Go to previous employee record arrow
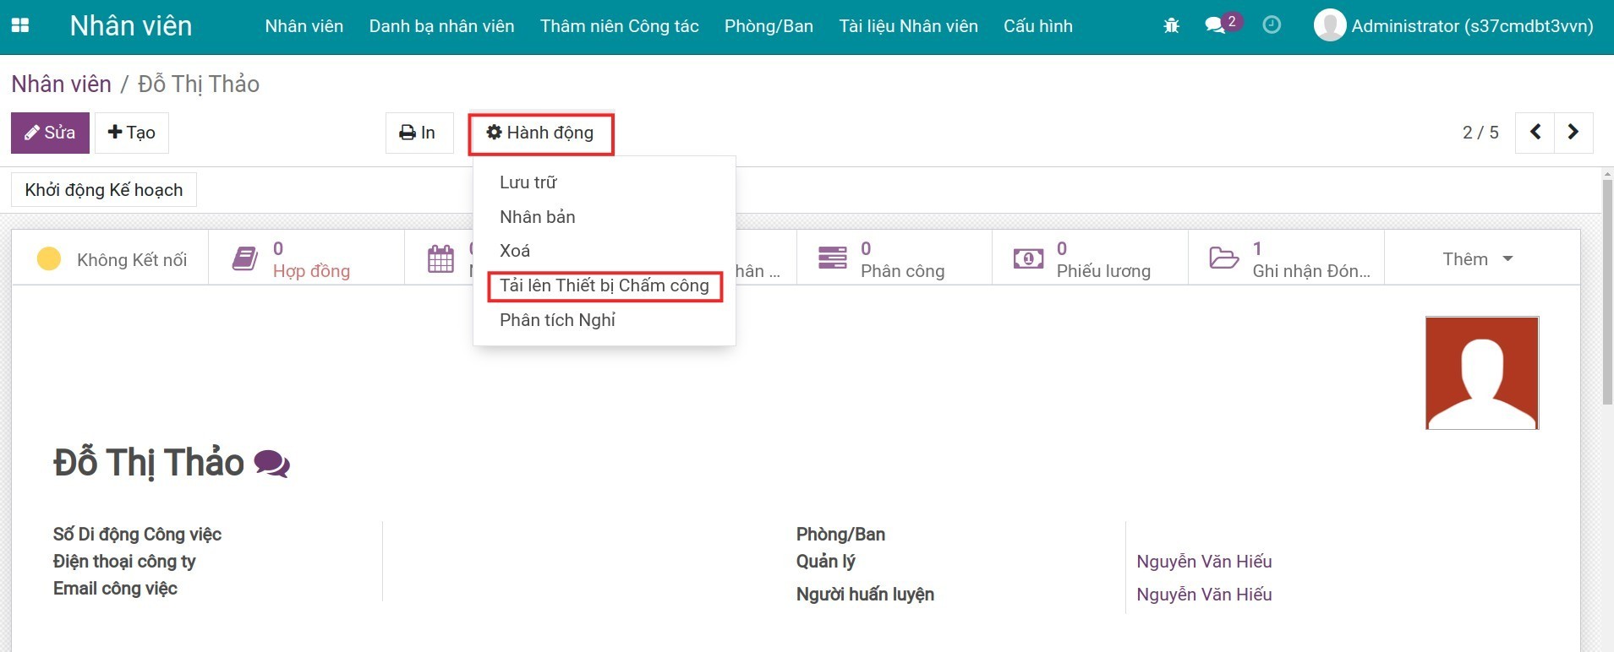This screenshot has height=652, width=1614. [1535, 133]
